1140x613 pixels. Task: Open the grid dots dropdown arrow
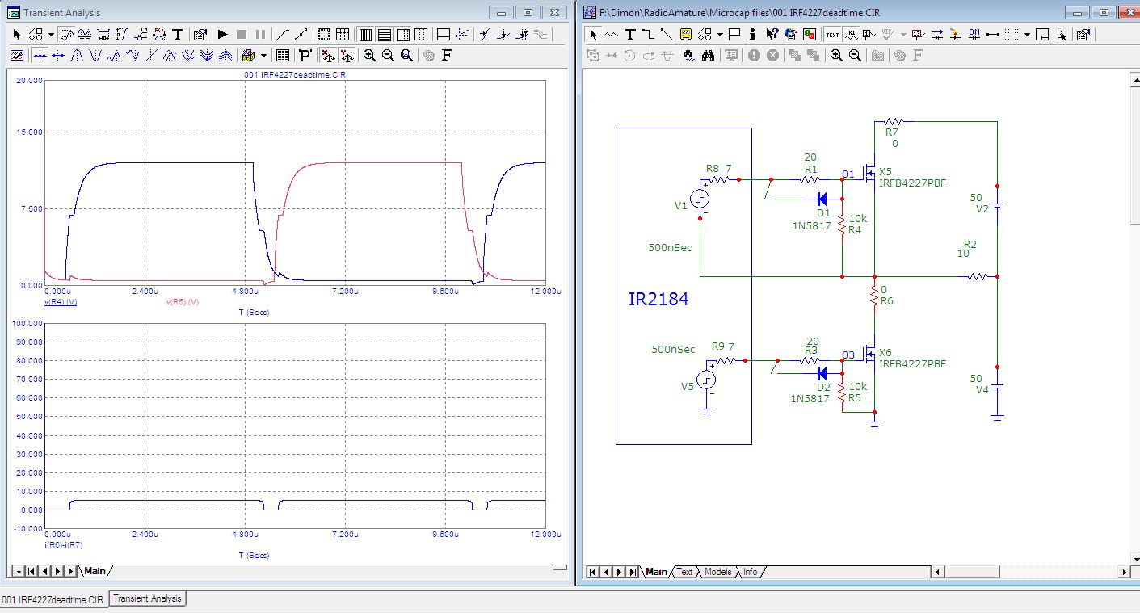coord(1028,35)
